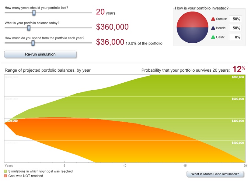Click the year 10 label on chart axis
The height and width of the screenshot is (183, 251).
coord(125,166)
